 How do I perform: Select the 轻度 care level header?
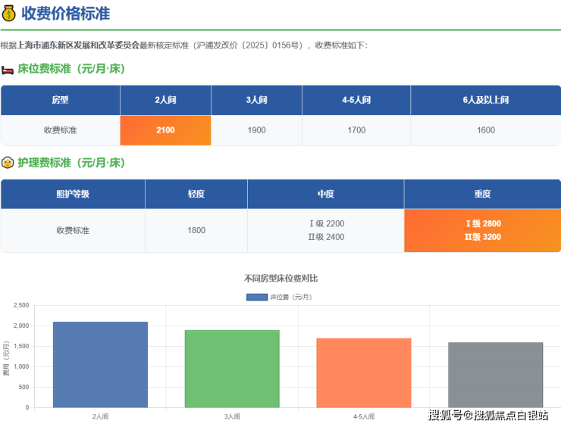click(x=196, y=194)
